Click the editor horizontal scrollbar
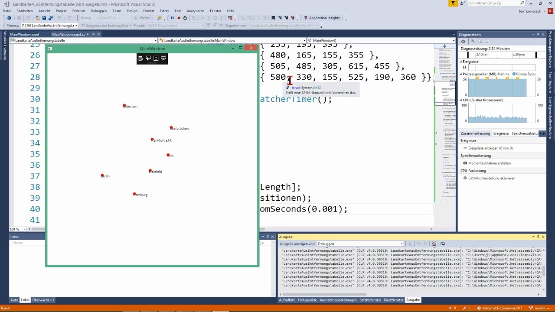Image resolution: width=555 pixels, height=312 pixels. tap(230, 229)
